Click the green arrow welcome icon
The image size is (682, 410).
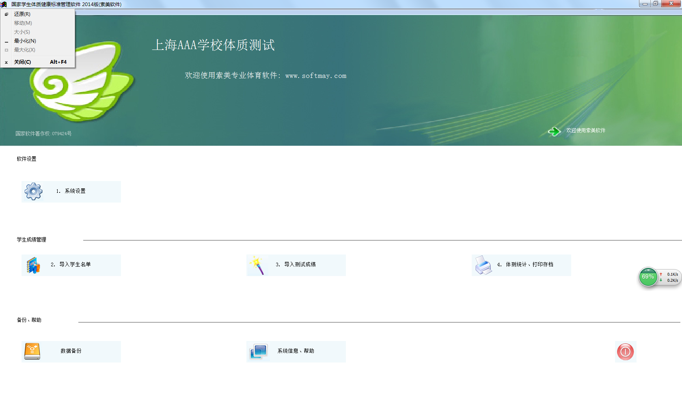(554, 131)
